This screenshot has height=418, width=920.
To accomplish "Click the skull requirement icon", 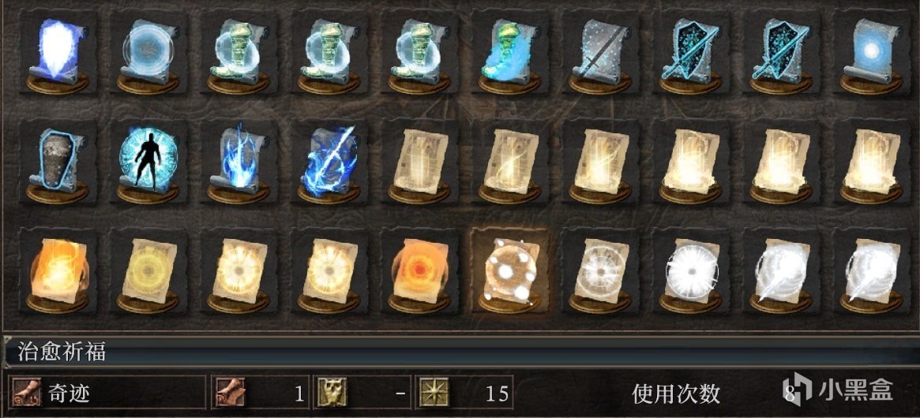I will tap(332, 393).
